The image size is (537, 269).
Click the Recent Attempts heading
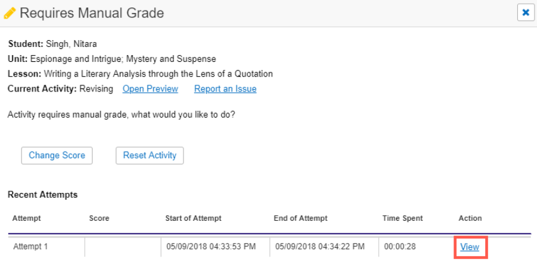click(43, 195)
